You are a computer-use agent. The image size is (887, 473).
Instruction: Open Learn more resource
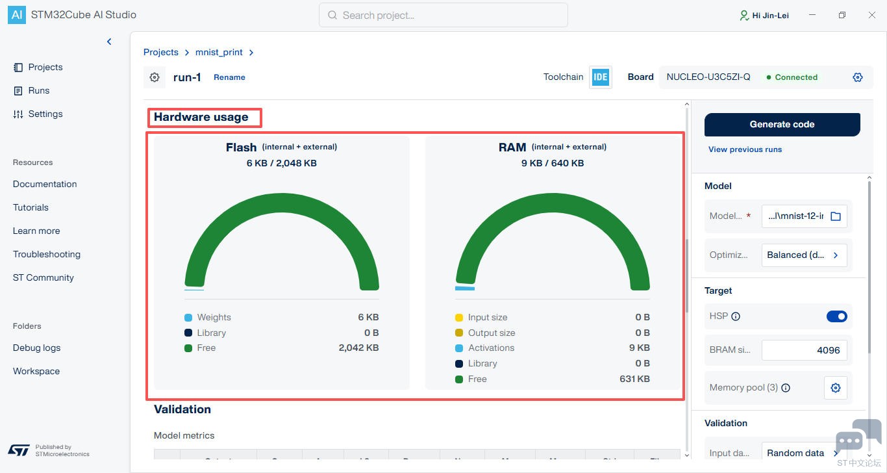(36, 231)
